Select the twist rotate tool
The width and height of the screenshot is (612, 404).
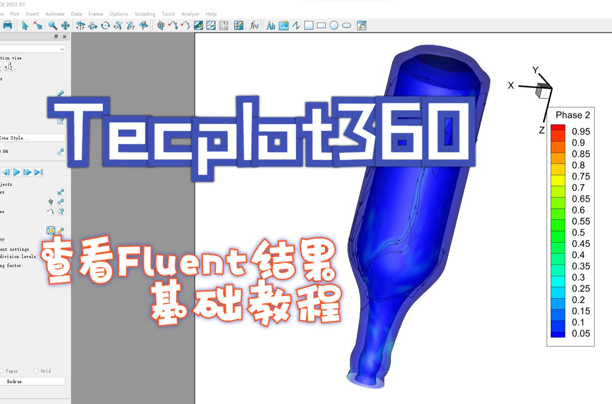(106, 26)
